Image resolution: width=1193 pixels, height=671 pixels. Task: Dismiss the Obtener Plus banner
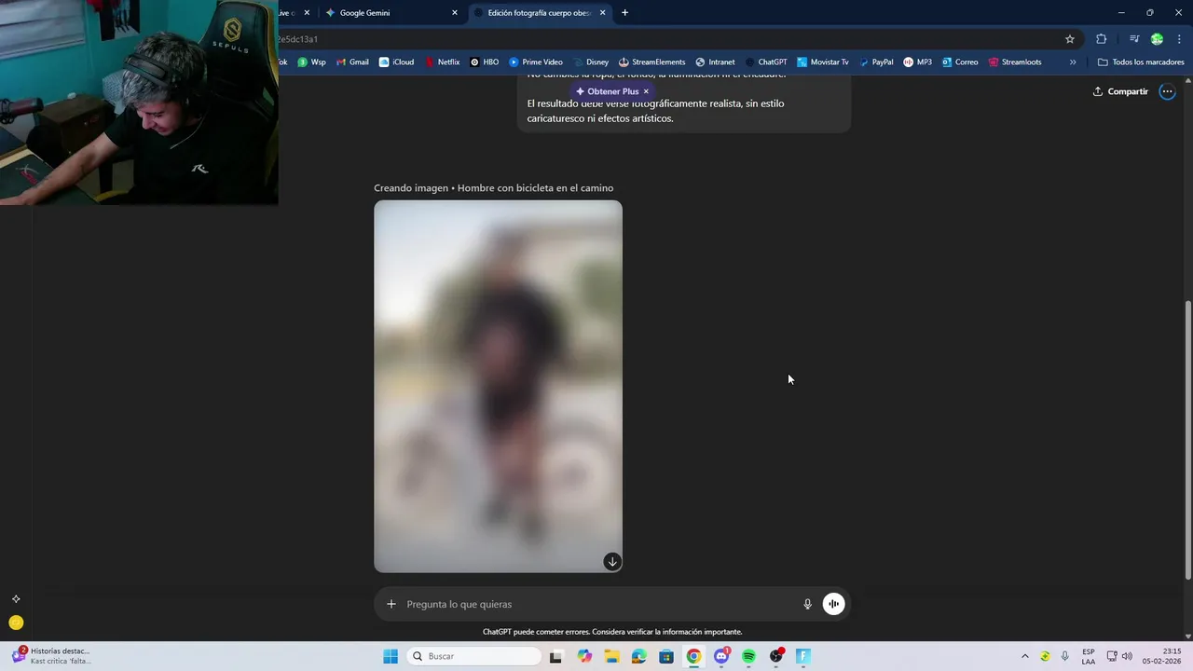[646, 91]
